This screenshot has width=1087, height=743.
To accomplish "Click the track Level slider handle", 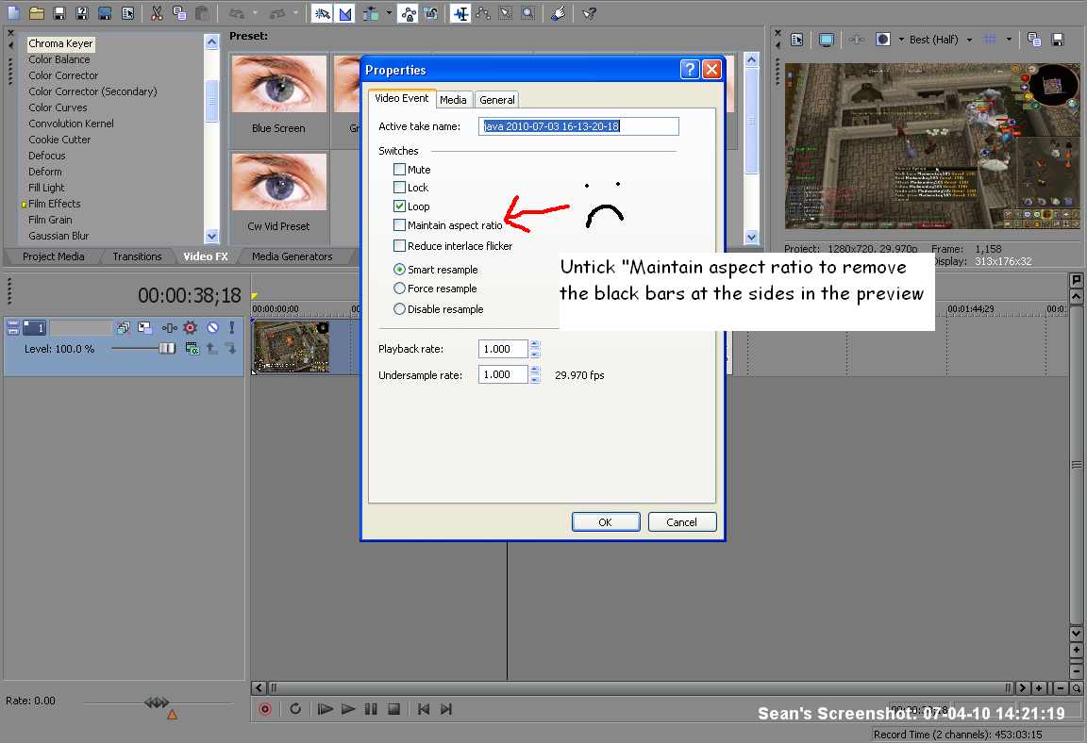I will pyautogui.click(x=167, y=349).
